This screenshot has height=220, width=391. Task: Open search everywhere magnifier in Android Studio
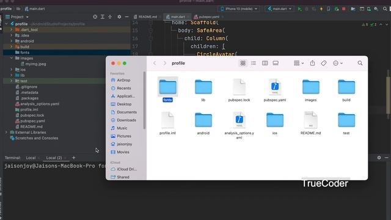pos(385,9)
